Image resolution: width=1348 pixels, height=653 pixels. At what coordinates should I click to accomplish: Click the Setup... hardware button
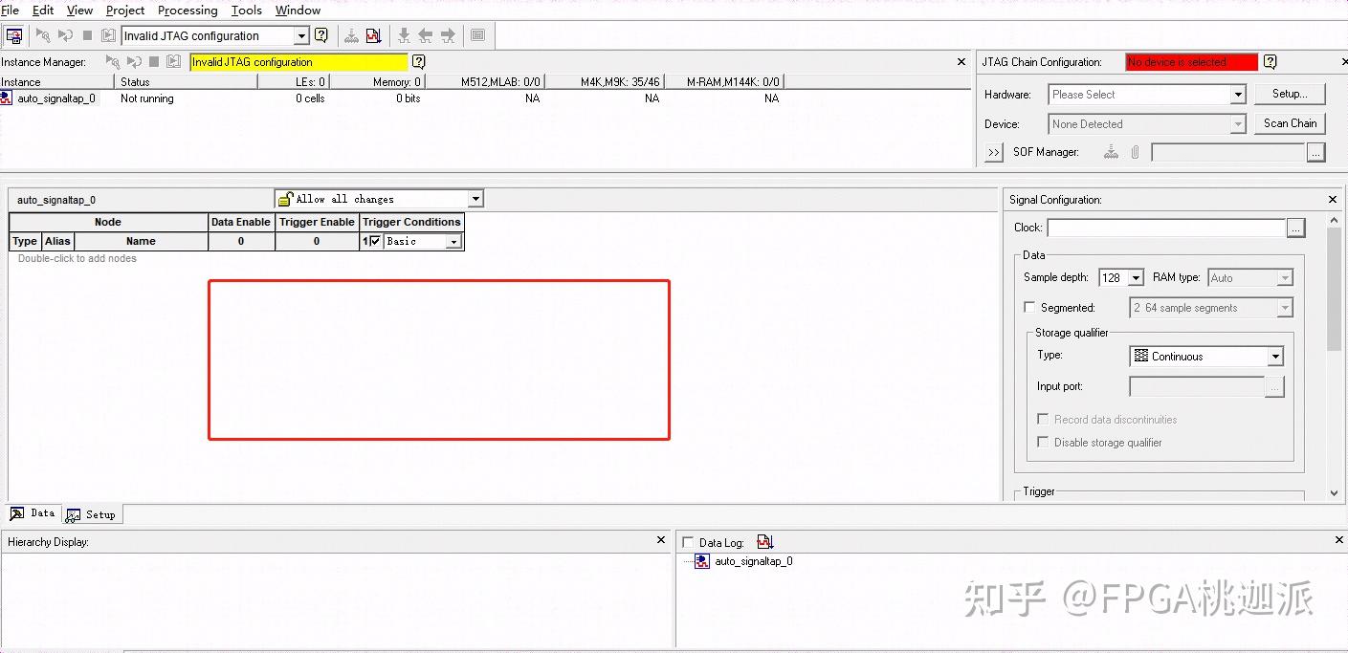(1289, 94)
